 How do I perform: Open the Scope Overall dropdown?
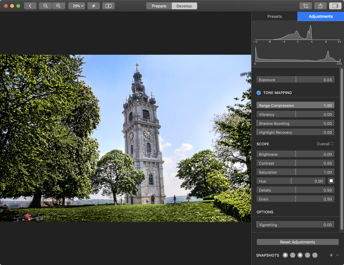(x=325, y=144)
